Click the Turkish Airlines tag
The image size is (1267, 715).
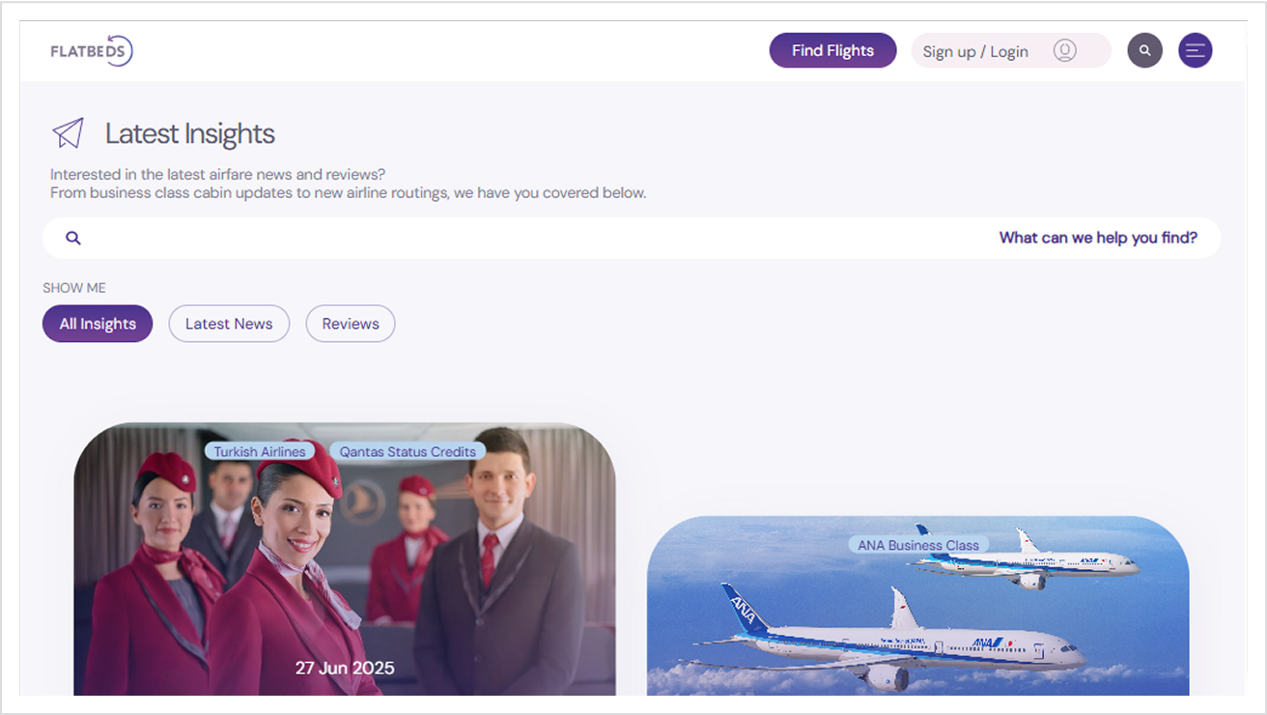(x=259, y=451)
